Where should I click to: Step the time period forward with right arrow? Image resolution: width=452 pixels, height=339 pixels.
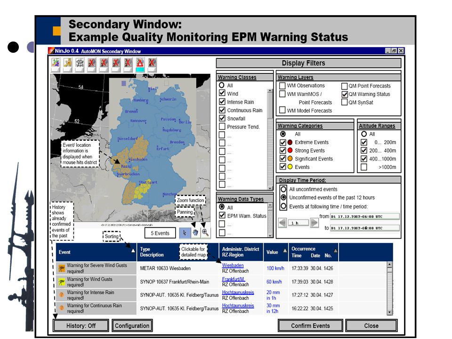point(315,223)
